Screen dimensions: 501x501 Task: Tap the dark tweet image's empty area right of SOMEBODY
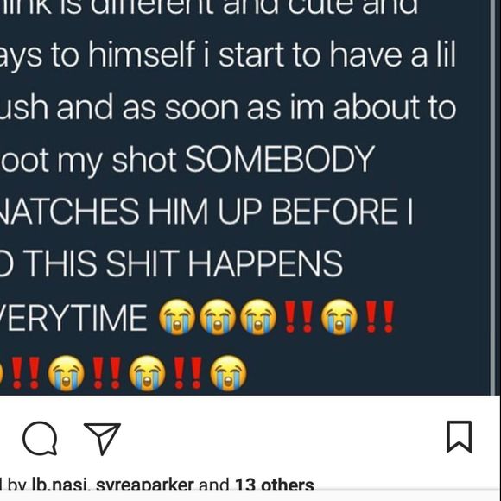click(431, 160)
